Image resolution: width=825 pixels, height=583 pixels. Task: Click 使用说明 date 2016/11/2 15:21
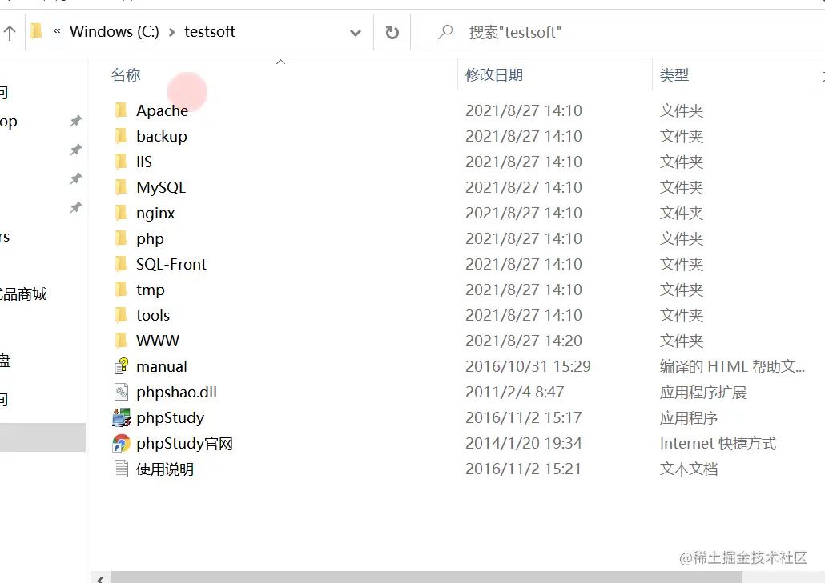pos(524,469)
